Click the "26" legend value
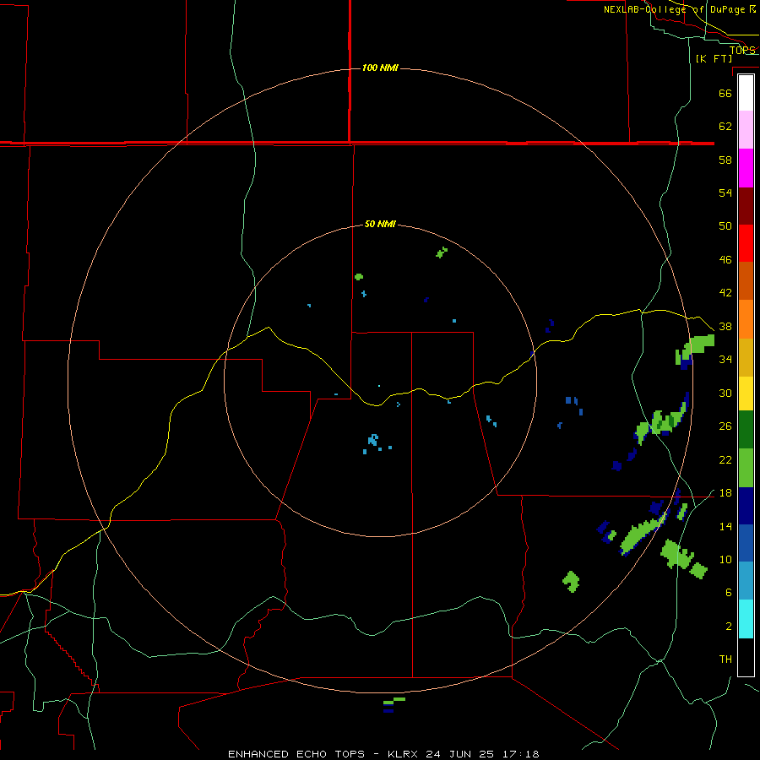Screen dimensions: 760x760 tap(725, 426)
